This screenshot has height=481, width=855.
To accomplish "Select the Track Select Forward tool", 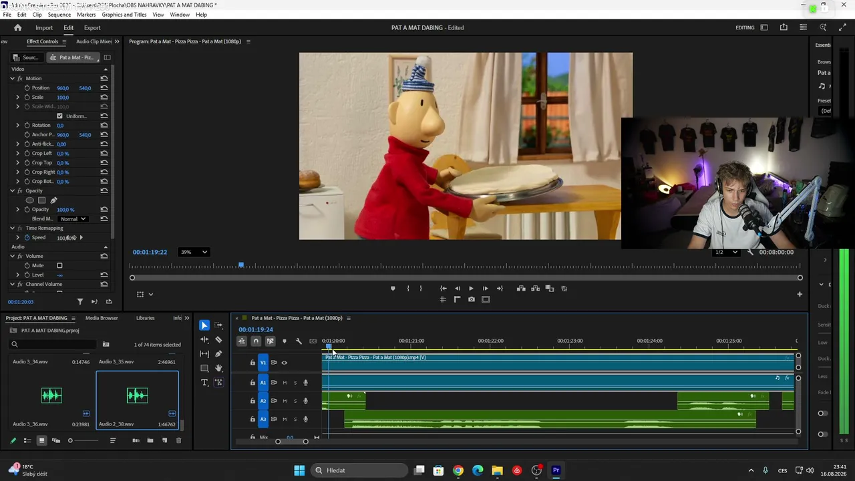I will pos(218,325).
